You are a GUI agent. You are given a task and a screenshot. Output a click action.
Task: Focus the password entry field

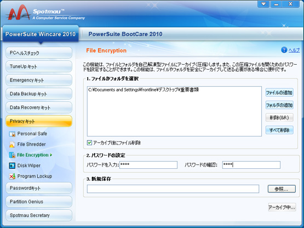click(148, 165)
